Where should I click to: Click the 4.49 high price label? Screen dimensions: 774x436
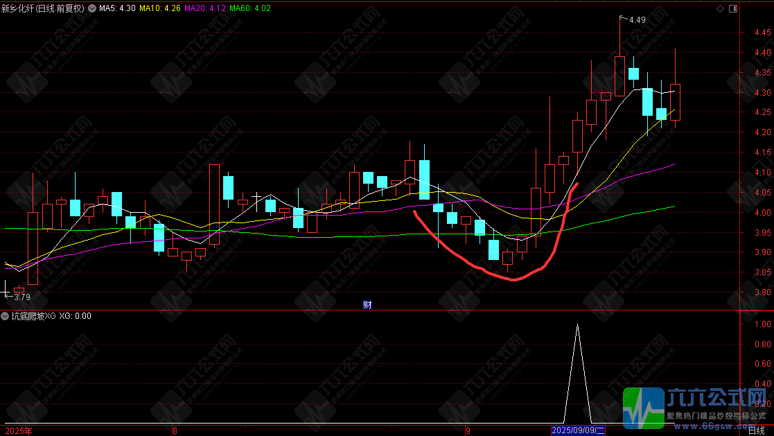coord(637,20)
